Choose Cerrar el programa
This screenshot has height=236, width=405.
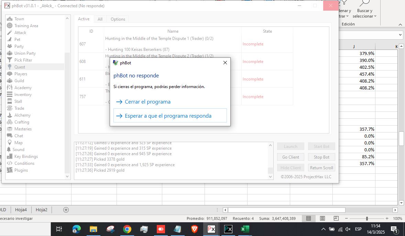pos(147,102)
